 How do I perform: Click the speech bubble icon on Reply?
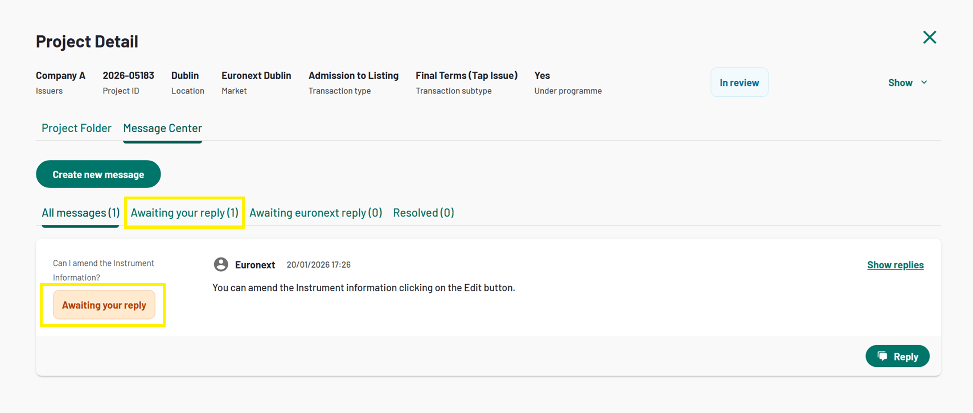point(882,356)
